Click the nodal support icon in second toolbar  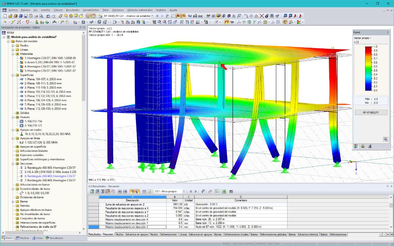[36, 22]
